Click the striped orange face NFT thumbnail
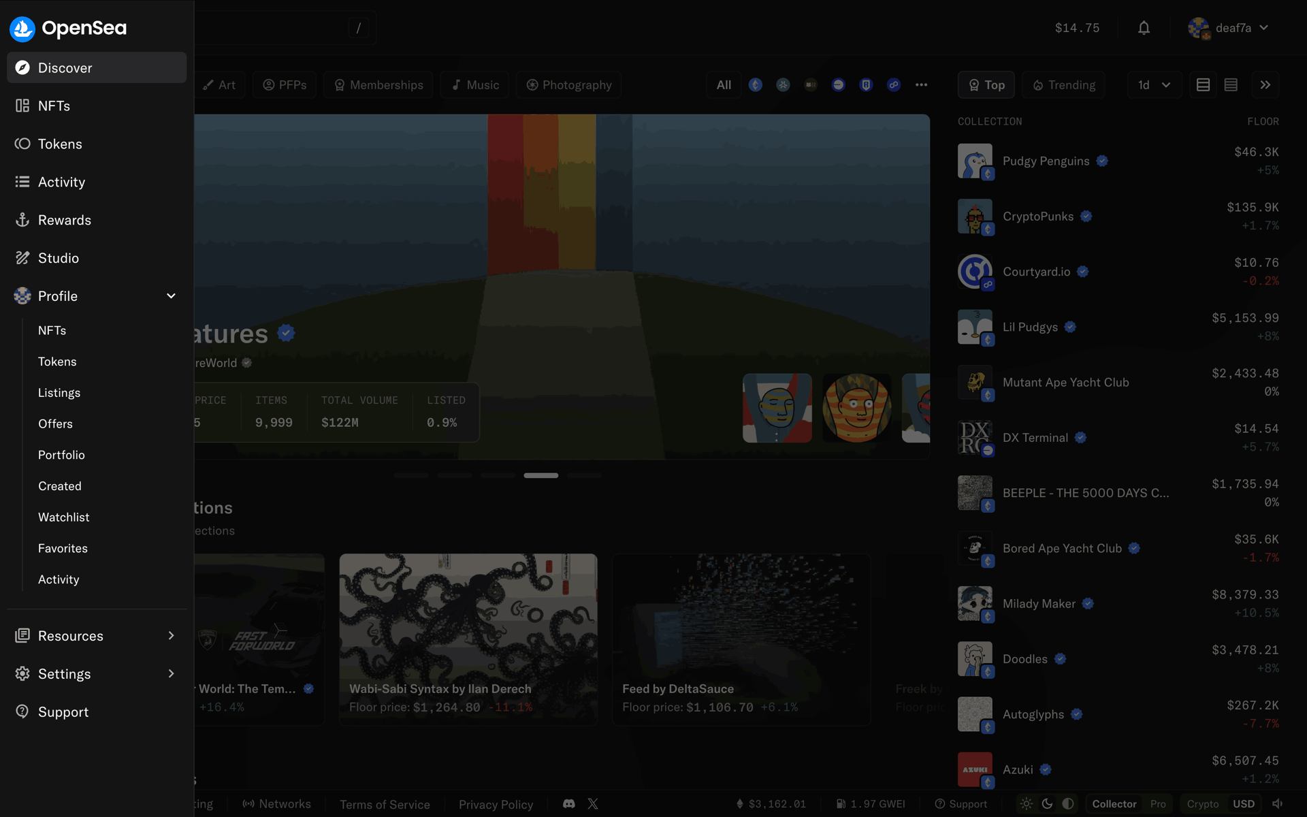Screen dimensions: 1307x817 856,408
